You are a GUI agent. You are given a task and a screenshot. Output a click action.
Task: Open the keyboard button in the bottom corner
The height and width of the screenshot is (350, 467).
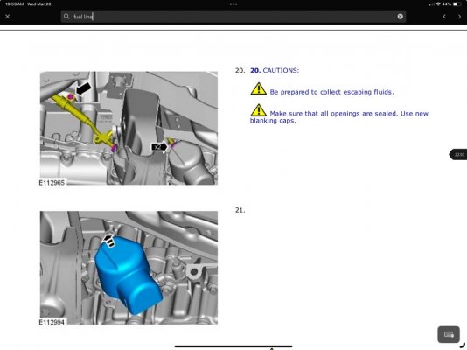point(449,334)
